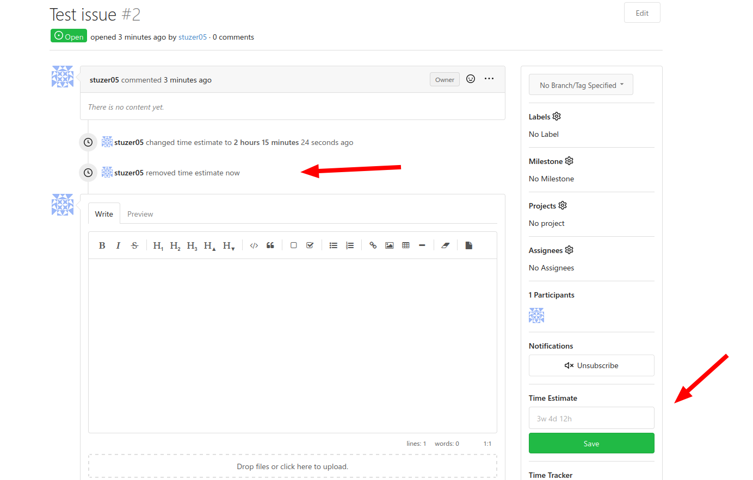Click stuzer05 in removed time estimate event
Screen dimensions: 753x480
tap(129, 173)
